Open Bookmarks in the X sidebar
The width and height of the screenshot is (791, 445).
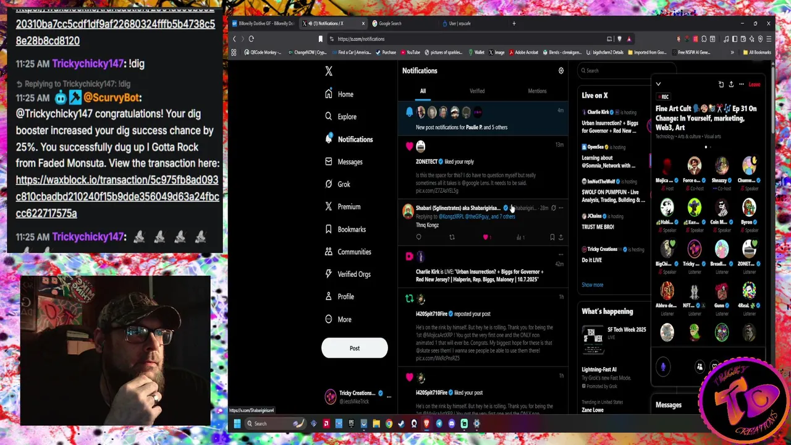pyautogui.click(x=345, y=229)
